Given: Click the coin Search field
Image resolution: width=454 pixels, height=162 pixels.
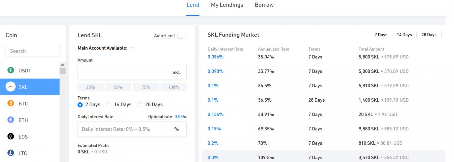Looking at the screenshot, I should click(x=33, y=51).
